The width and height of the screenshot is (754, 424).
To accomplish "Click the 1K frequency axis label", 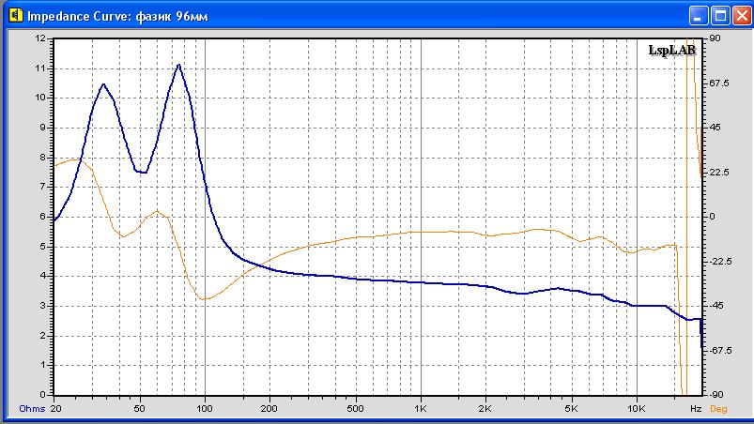I will click(420, 409).
